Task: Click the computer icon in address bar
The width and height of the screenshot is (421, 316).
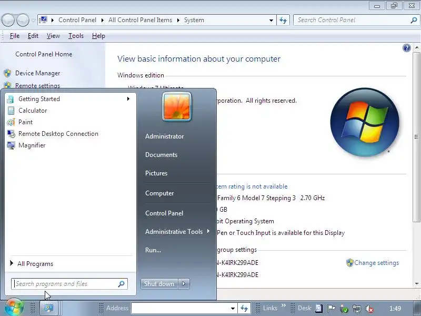Action: 43,20
